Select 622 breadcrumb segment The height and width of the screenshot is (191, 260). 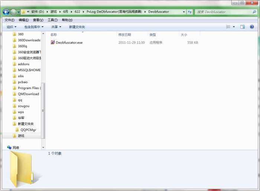[77, 12]
